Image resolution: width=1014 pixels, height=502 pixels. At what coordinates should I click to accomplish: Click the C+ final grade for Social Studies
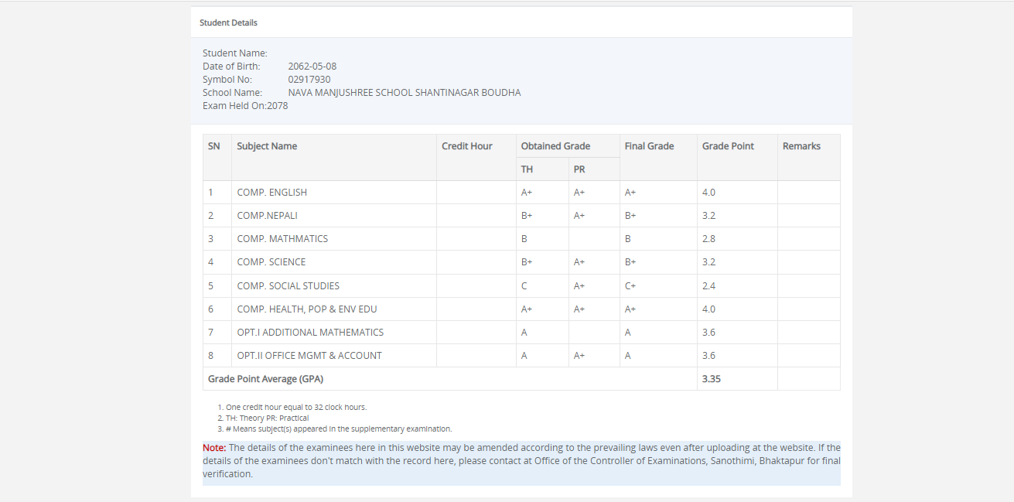tap(630, 286)
